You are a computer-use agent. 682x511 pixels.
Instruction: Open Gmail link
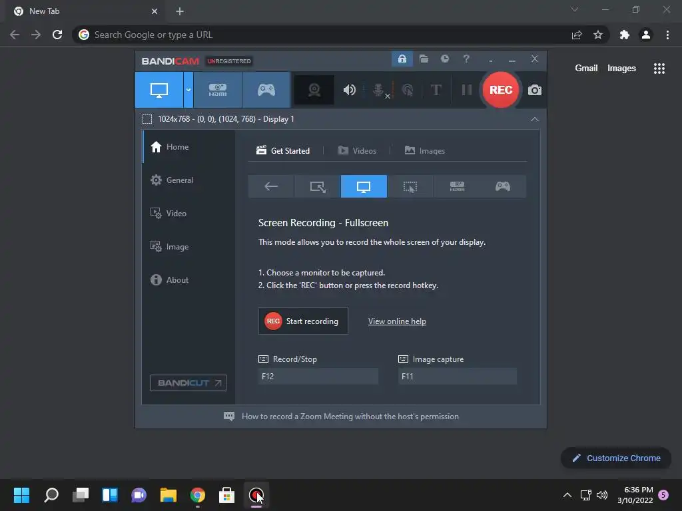pos(586,69)
